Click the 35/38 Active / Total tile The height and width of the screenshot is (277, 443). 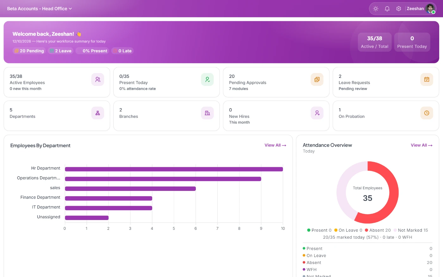[375, 42]
